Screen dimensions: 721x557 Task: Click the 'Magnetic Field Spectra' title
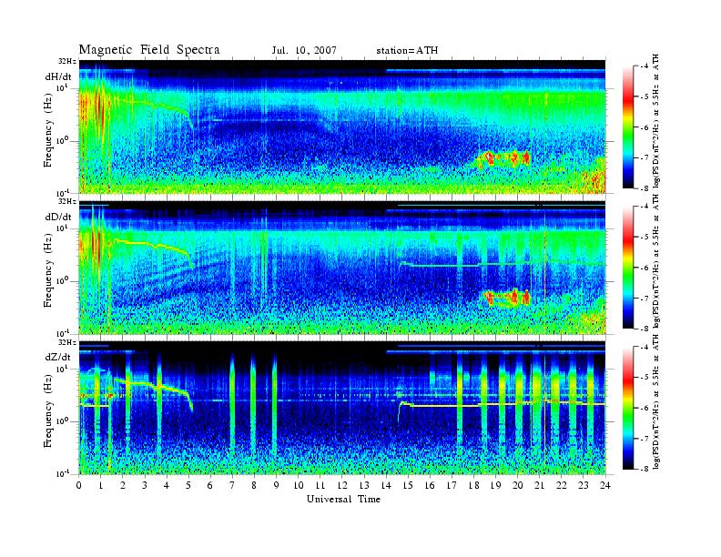click(149, 50)
